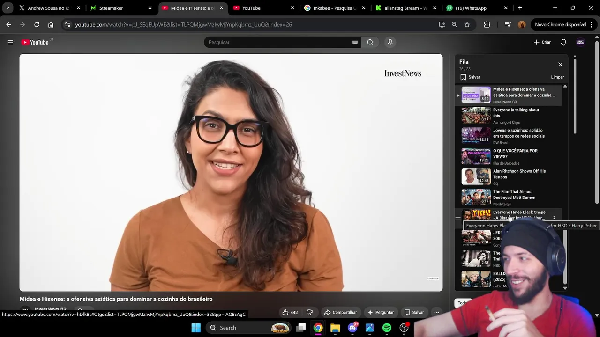The image size is (600, 337).
Task: Close the Fila queue panel
Action: click(x=560, y=65)
